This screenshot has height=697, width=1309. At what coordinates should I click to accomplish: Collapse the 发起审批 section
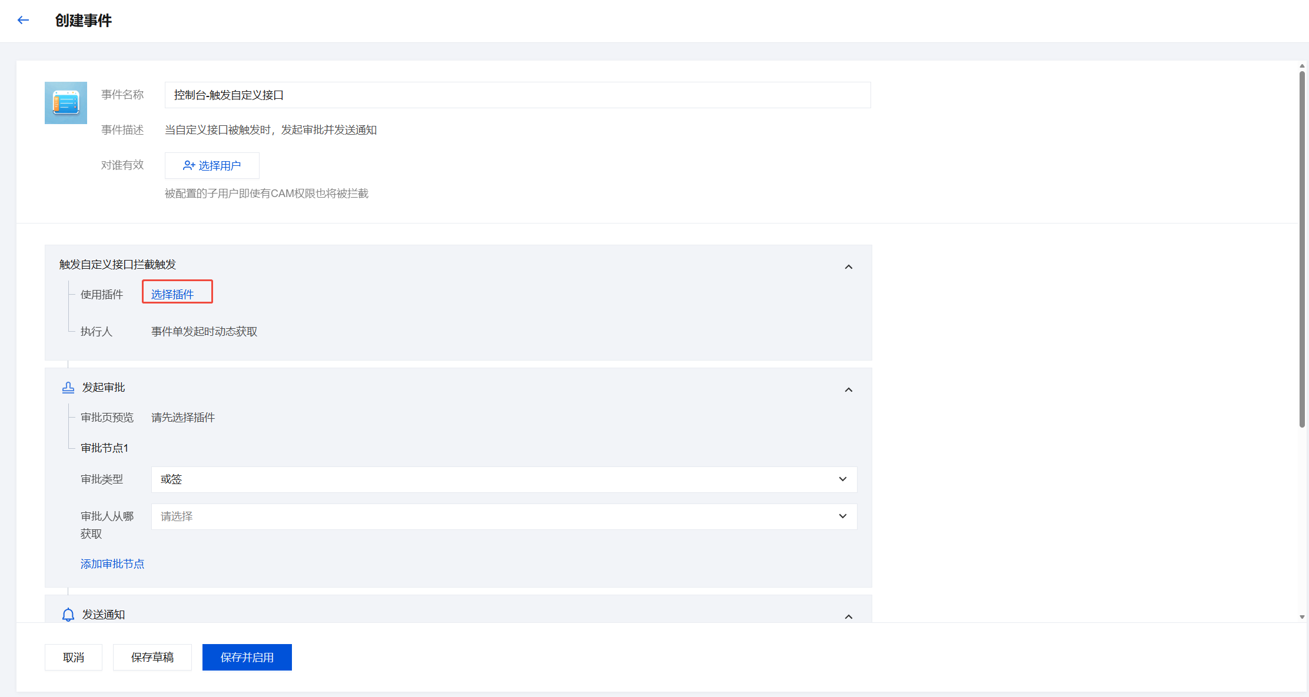coord(848,390)
